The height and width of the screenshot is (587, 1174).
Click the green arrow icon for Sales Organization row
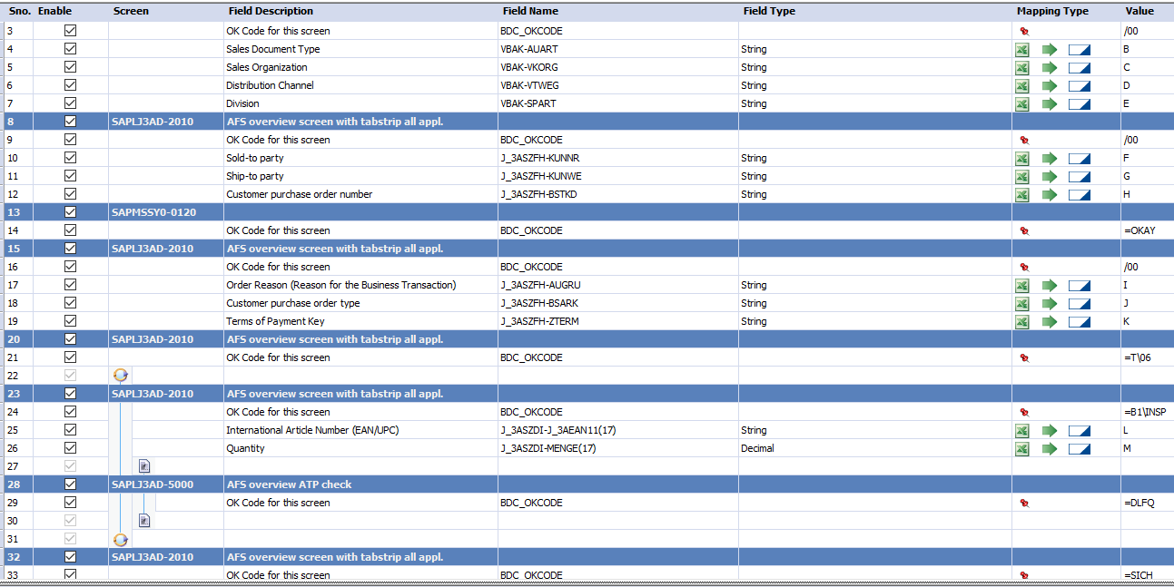1050,67
